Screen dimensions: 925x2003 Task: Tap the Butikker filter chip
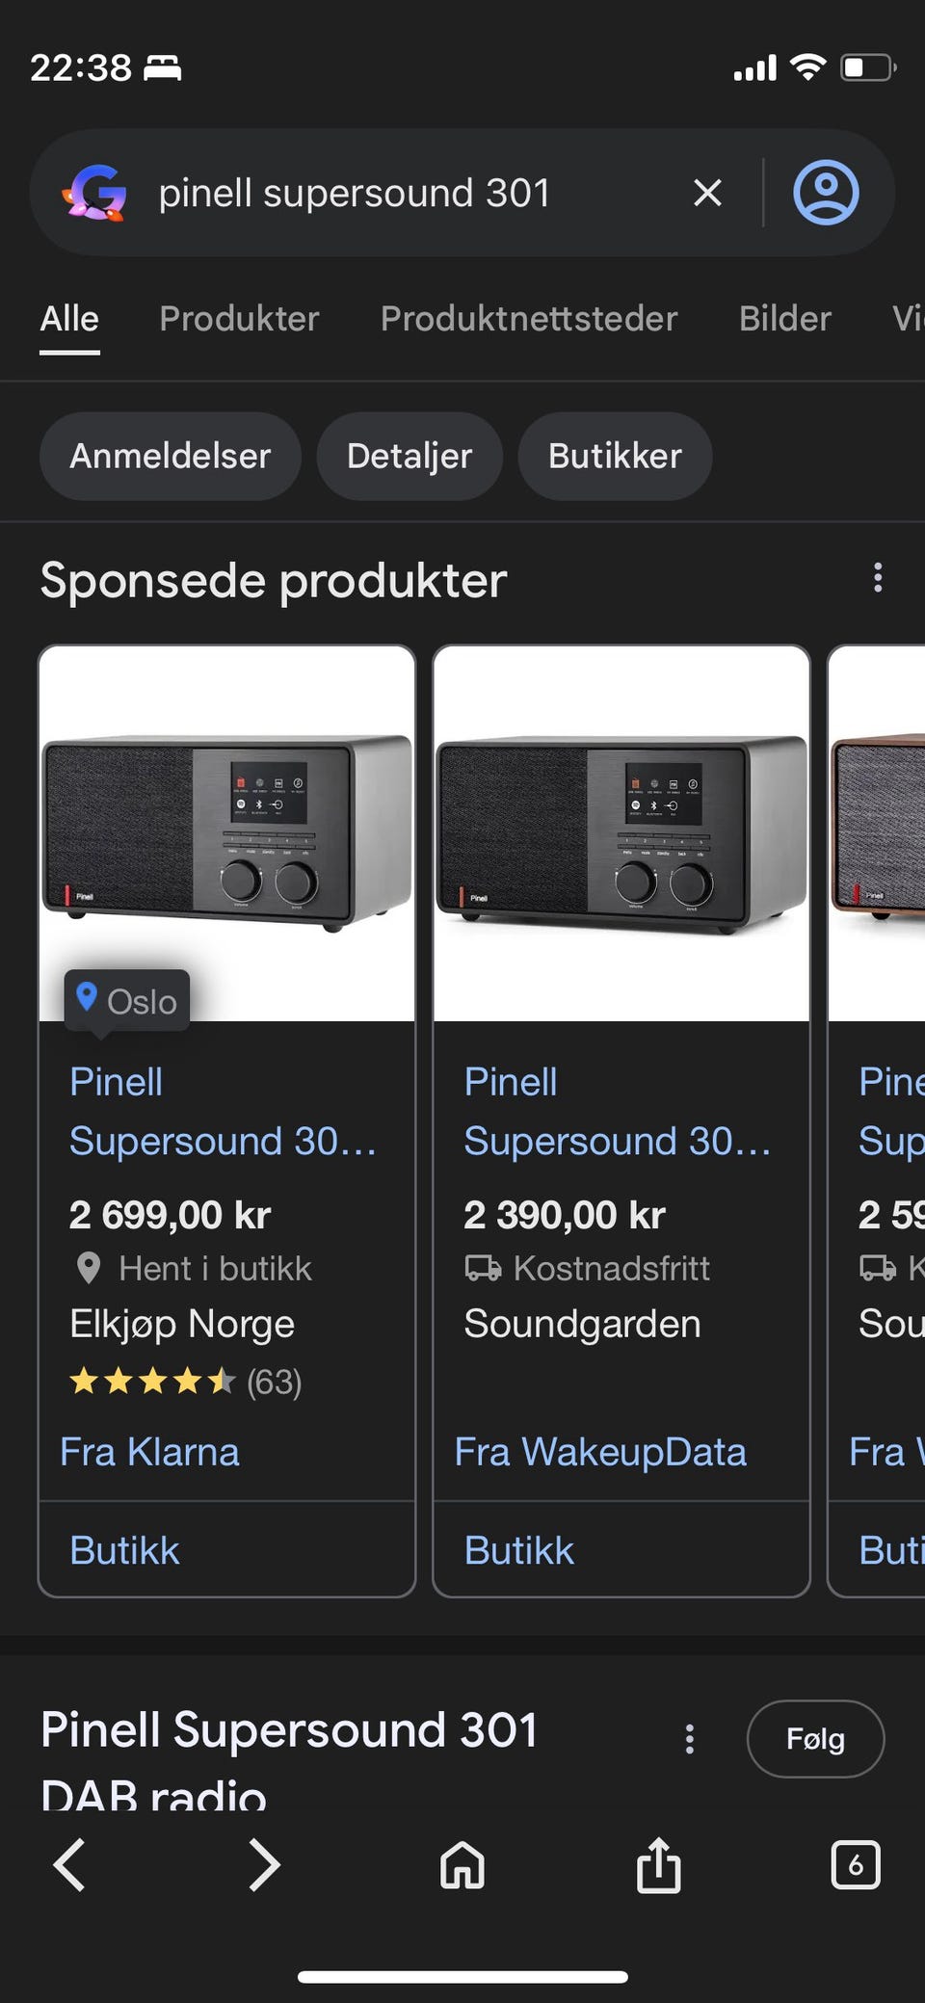coord(615,456)
